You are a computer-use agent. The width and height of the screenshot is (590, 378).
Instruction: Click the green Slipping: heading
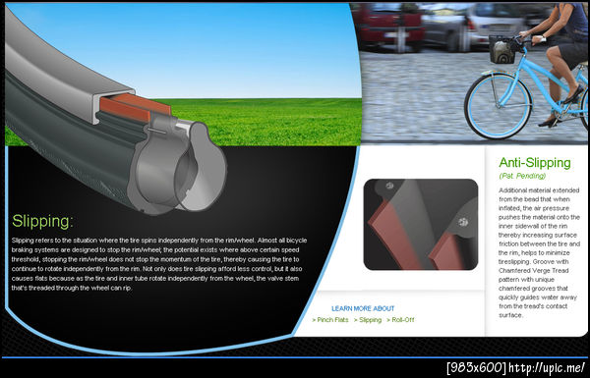tap(42, 221)
